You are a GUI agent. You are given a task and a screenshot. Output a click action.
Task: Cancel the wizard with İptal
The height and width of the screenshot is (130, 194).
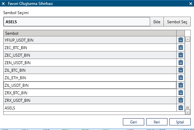[x=180, y=122]
